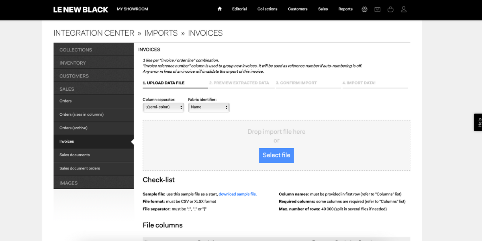Click Invoices in the breadcrumb
The image size is (482, 241).
click(205, 33)
